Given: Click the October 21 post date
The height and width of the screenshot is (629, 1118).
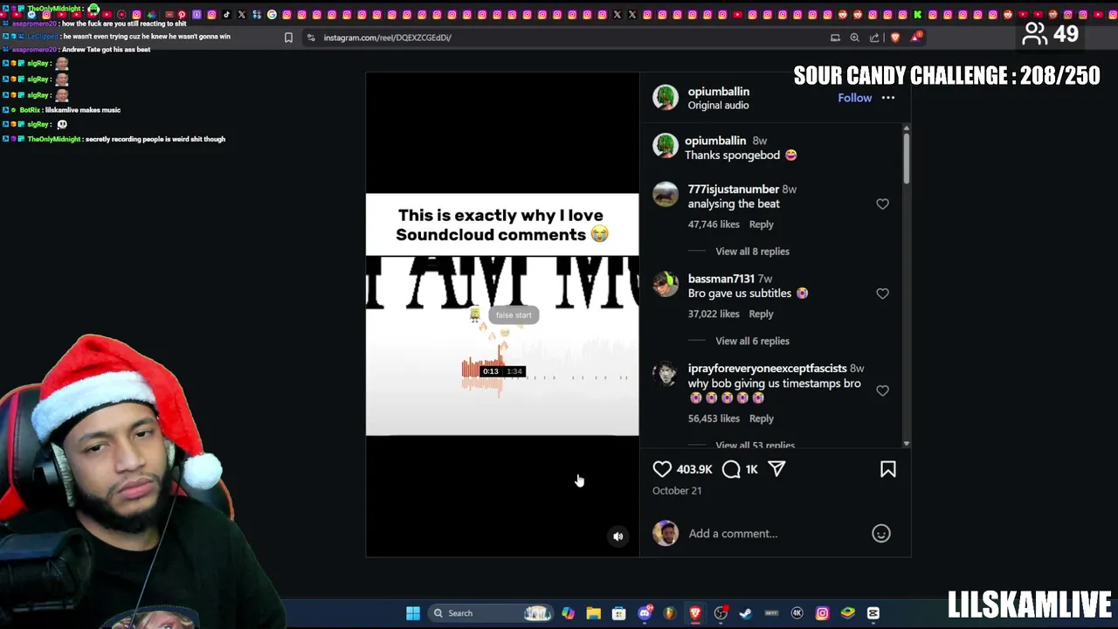Looking at the screenshot, I should point(677,491).
